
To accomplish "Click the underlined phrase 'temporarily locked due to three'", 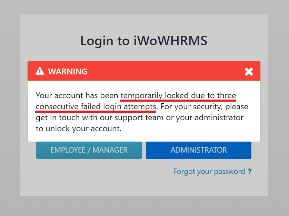I will [x=178, y=95].
